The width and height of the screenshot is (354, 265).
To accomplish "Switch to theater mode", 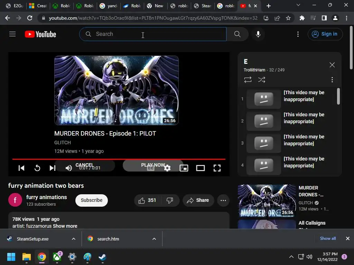I will pos(200,168).
